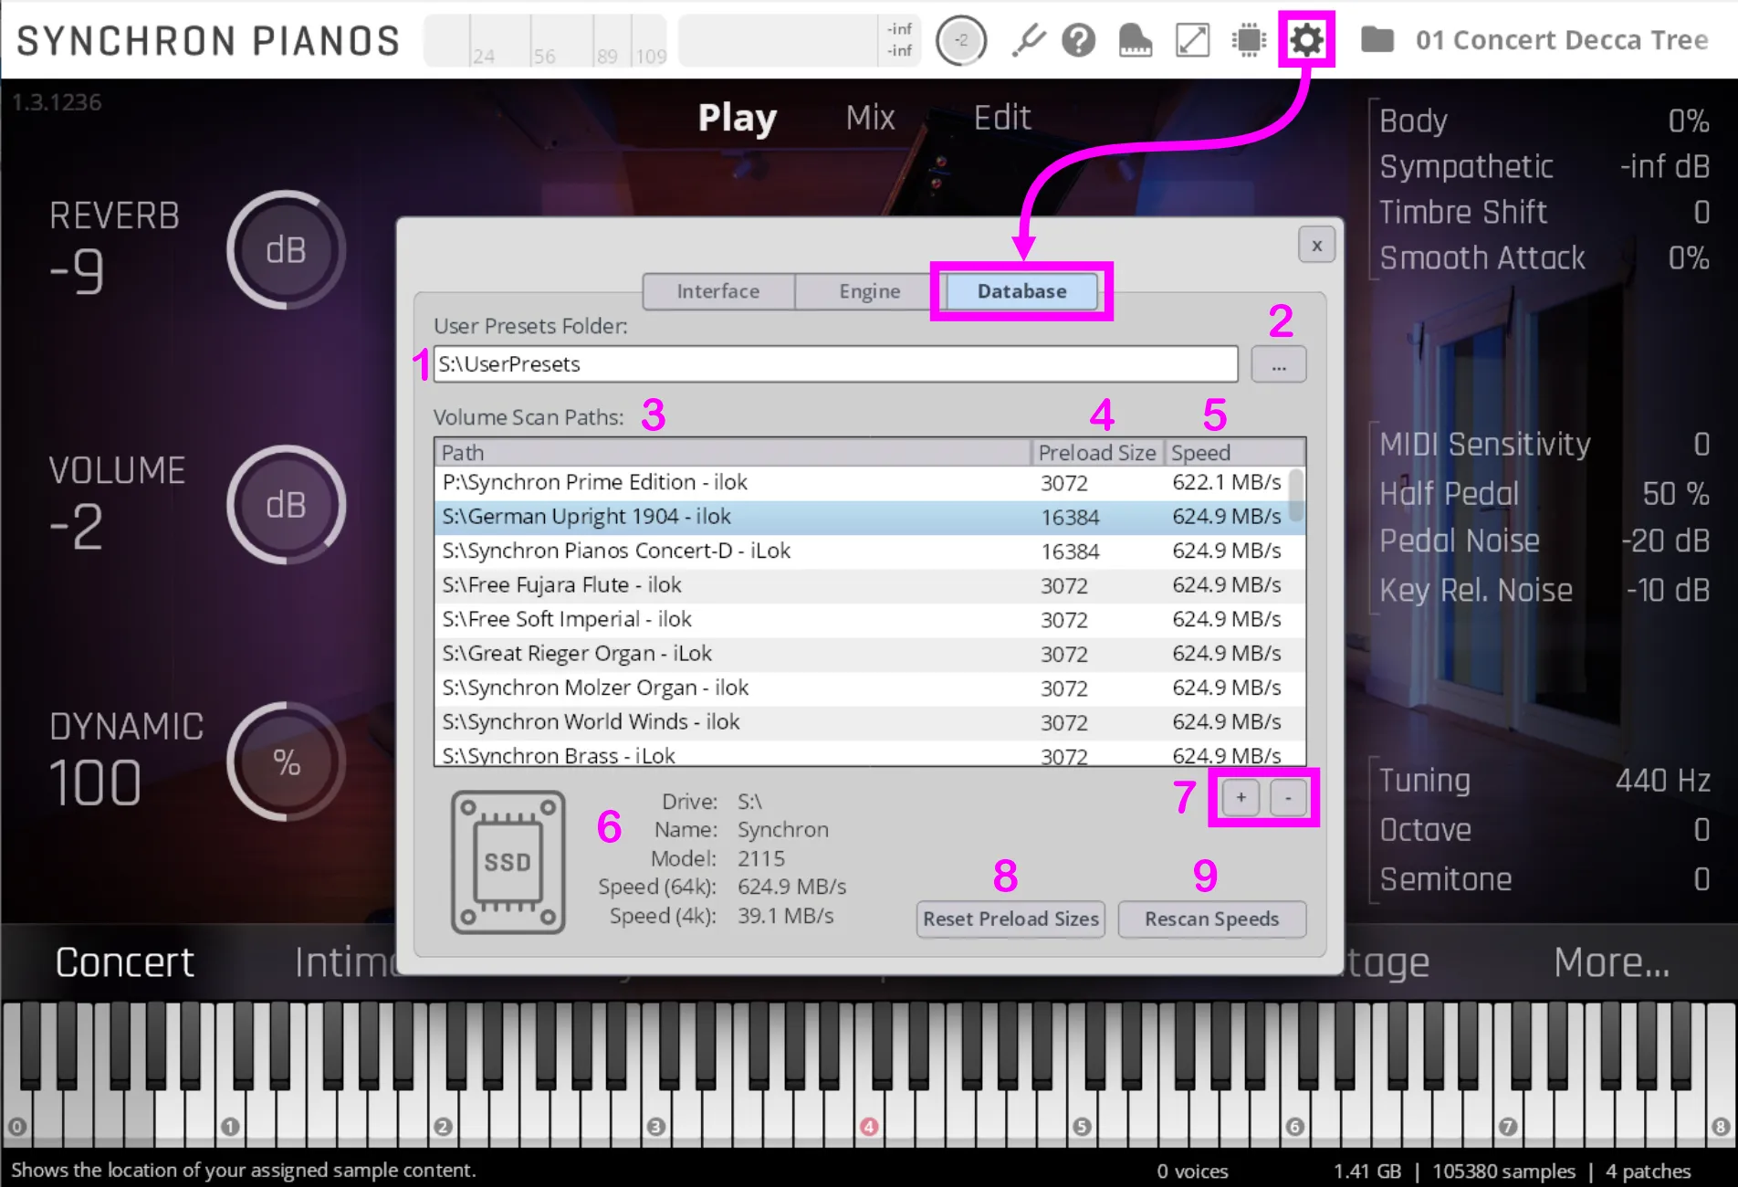Remove the selected volume scan path
The width and height of the screenshot is (1738, 1187).
coord(1288,798)
